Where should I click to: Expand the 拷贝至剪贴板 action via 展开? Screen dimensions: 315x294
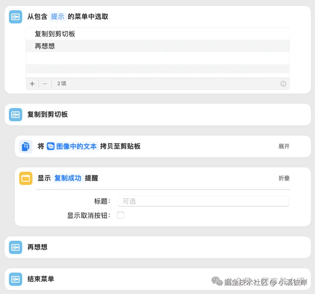click(284, 146)
